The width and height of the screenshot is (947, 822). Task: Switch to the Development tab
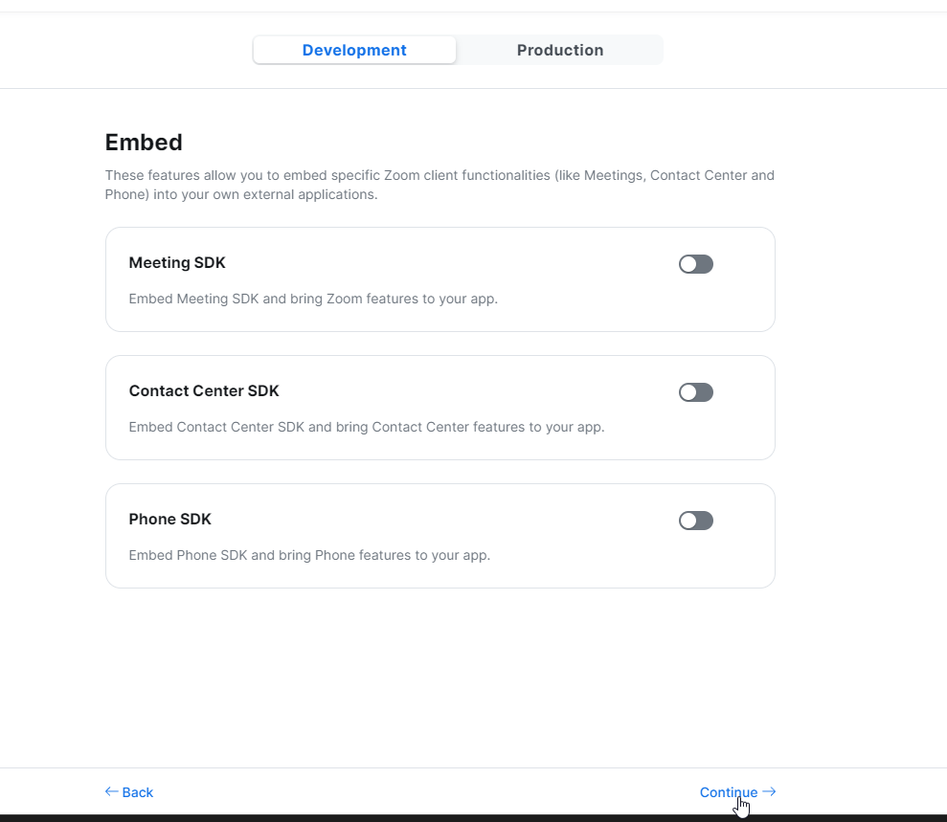[354, 51]
